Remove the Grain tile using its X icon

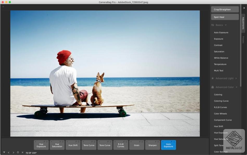tap(131, 141)
